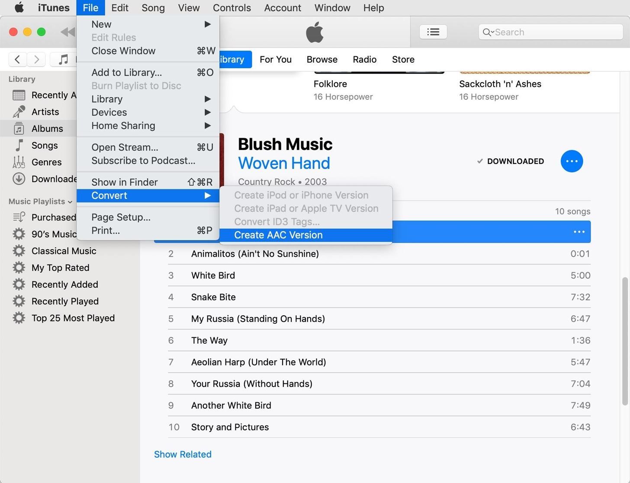The height and width of the screenshot is (483, 630).
Task: Expand the Home Sharing submenu arrow
Action: click(x=208, y=126)
